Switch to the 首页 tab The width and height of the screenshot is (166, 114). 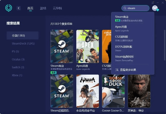(30, 8)
